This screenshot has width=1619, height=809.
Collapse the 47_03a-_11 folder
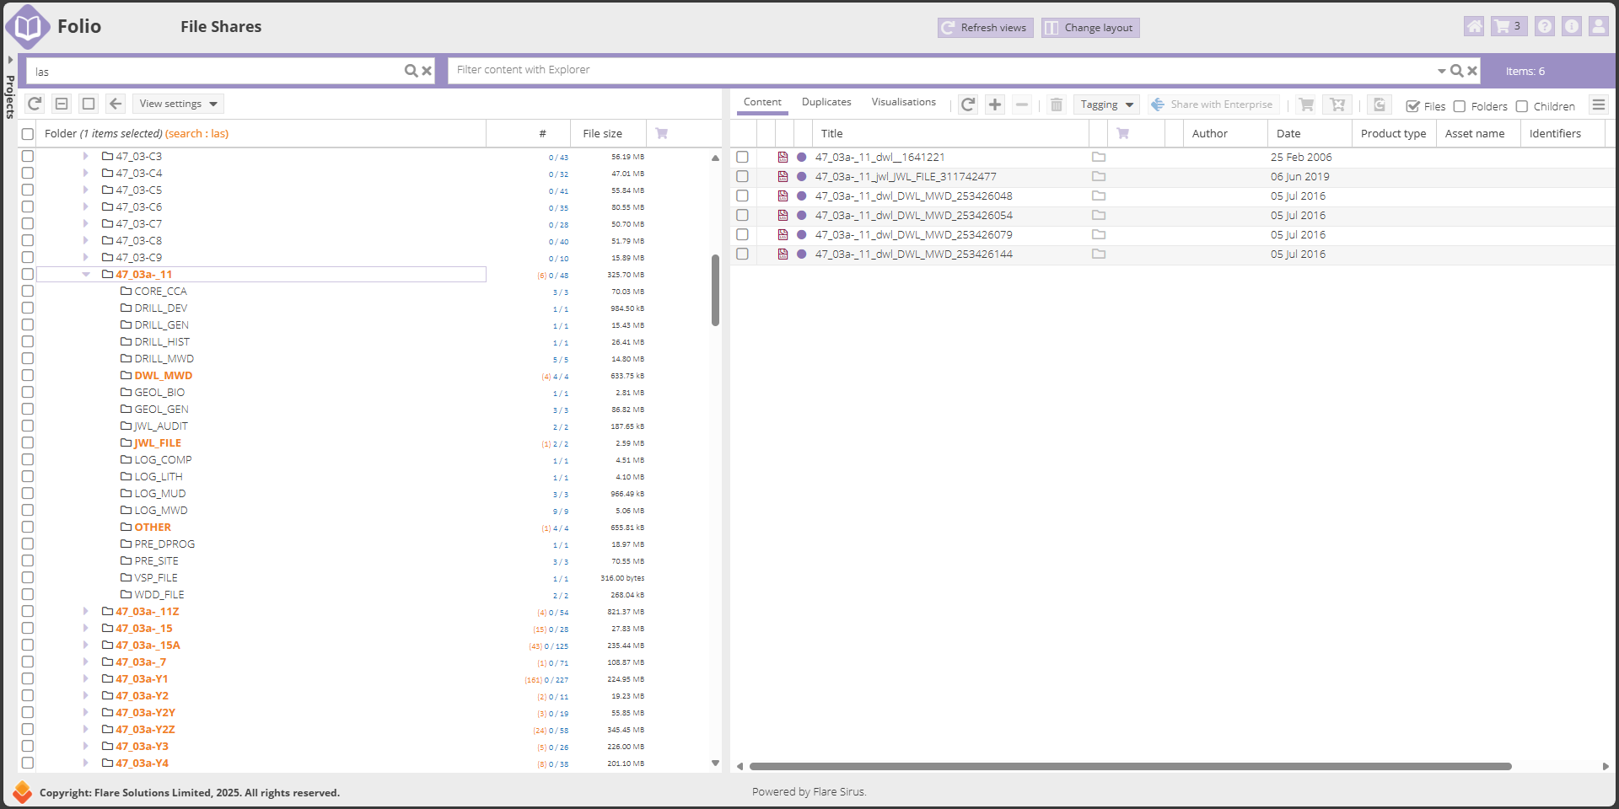86,275
